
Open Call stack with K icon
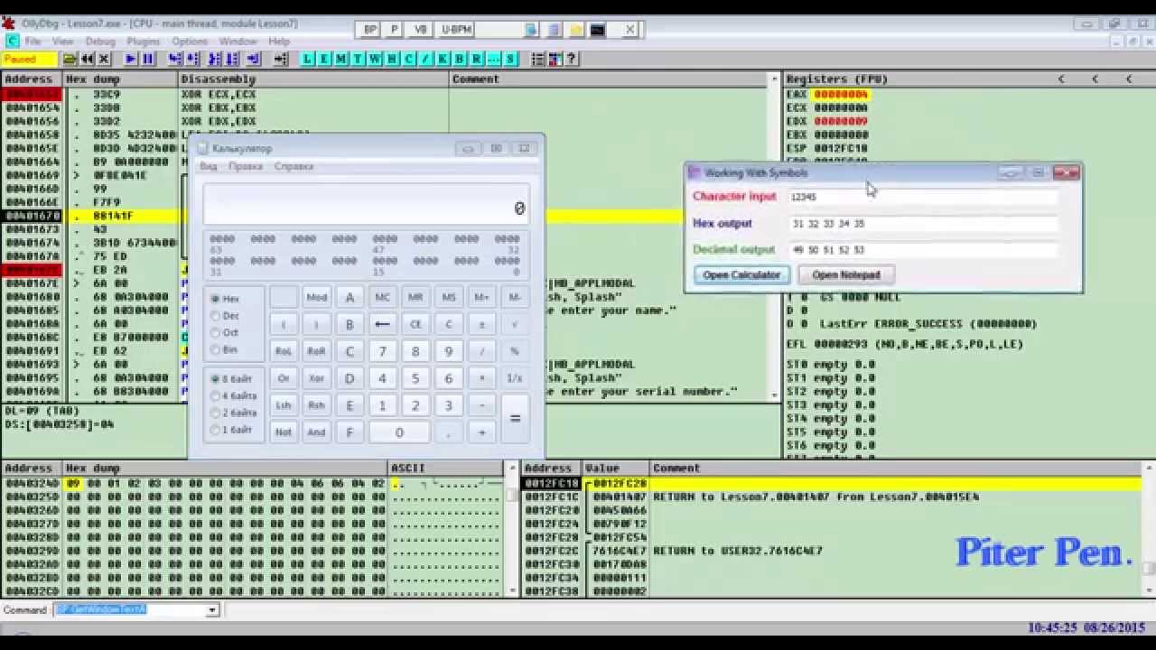tap(443, 59)
